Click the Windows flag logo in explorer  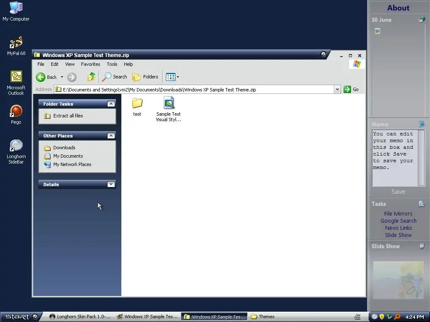pyautogui.click(x=357, y=64)
